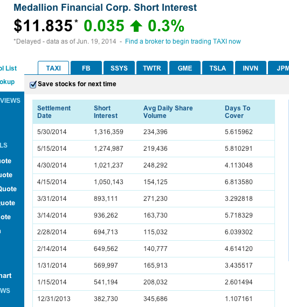Viewport: 289px width, 307px height.
Task: Click days to cover value 3.435517
Action: (239, 266)
